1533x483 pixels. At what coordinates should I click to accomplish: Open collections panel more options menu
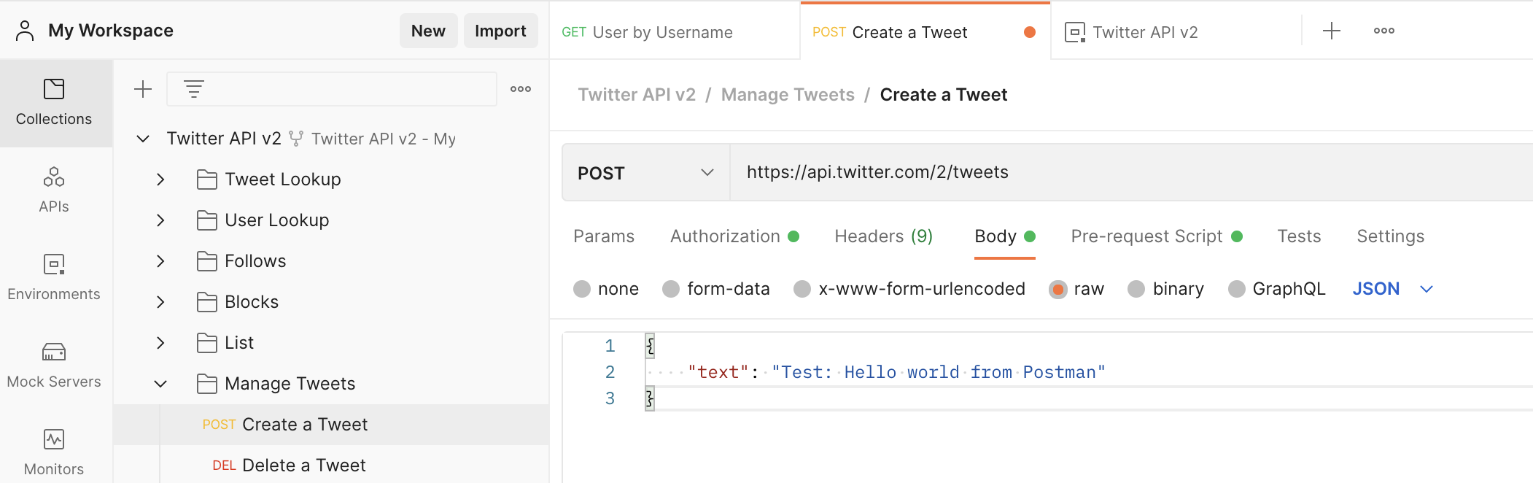(x=521, y=89)
